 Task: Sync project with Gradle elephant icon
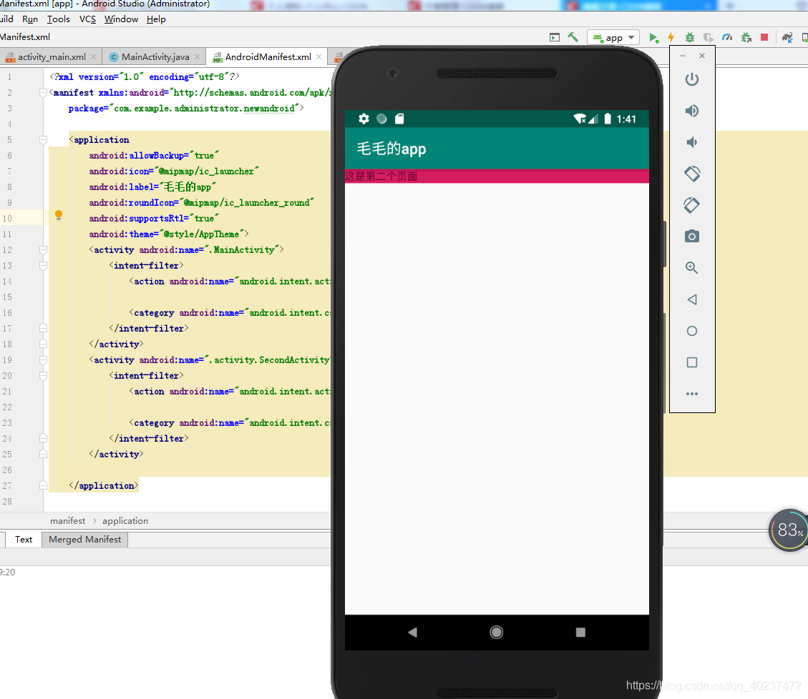787,37
